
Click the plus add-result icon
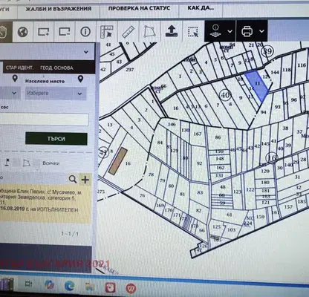tap(85, 180)
